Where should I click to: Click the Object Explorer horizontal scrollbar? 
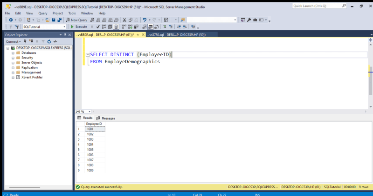25,187
